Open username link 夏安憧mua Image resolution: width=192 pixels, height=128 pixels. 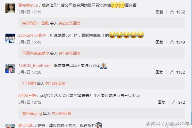[28, 5]
